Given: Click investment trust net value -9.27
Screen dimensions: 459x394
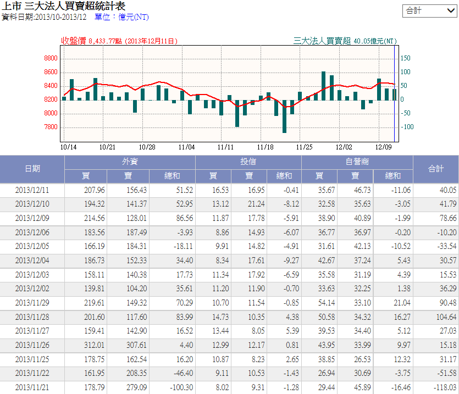Looking at the screenshot, I should tap(291, 261).
